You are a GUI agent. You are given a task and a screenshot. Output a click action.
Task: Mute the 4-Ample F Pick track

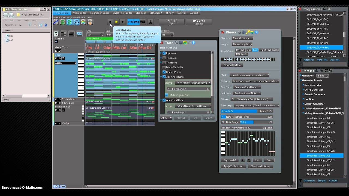[56, 110]
